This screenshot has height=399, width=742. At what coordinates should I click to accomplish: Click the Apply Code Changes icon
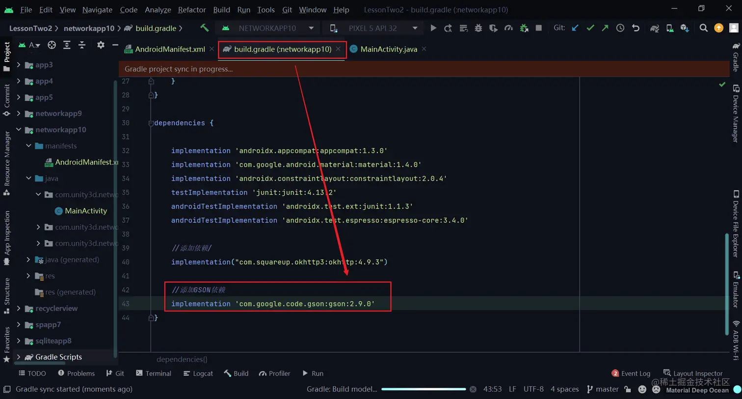click(x=463, y=28)
